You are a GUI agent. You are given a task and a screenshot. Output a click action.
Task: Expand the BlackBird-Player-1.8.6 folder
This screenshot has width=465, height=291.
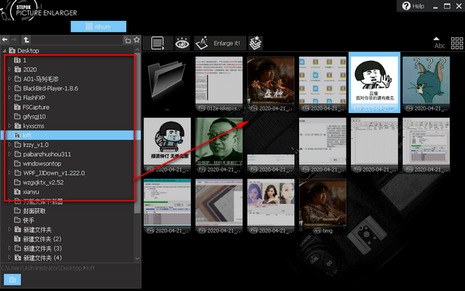point(9,88)
